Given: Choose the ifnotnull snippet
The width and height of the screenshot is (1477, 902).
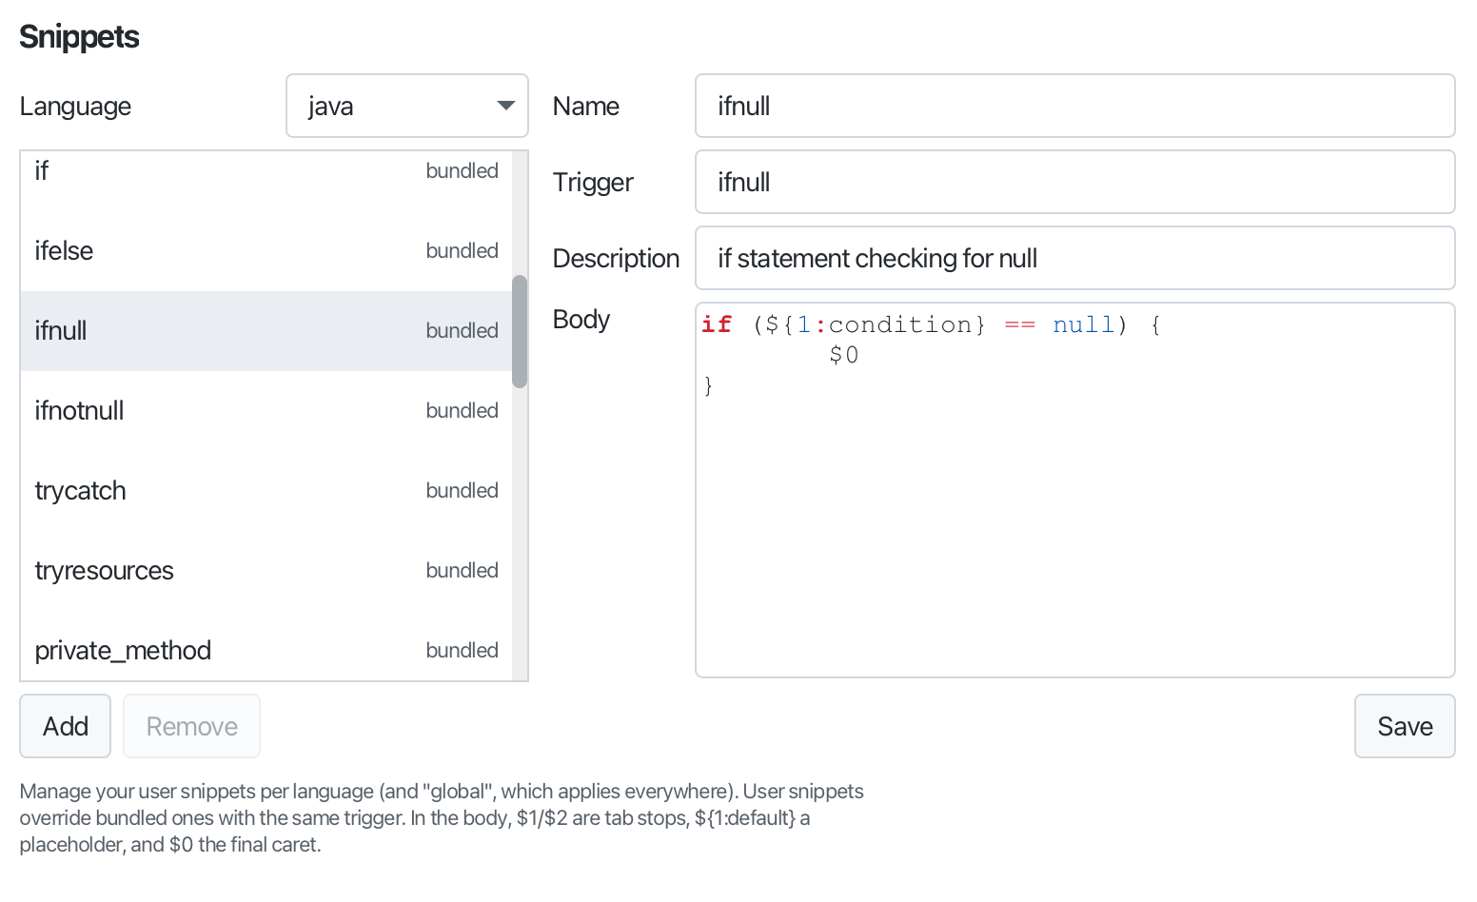Looking at the screenshot, I should [266, 411].
